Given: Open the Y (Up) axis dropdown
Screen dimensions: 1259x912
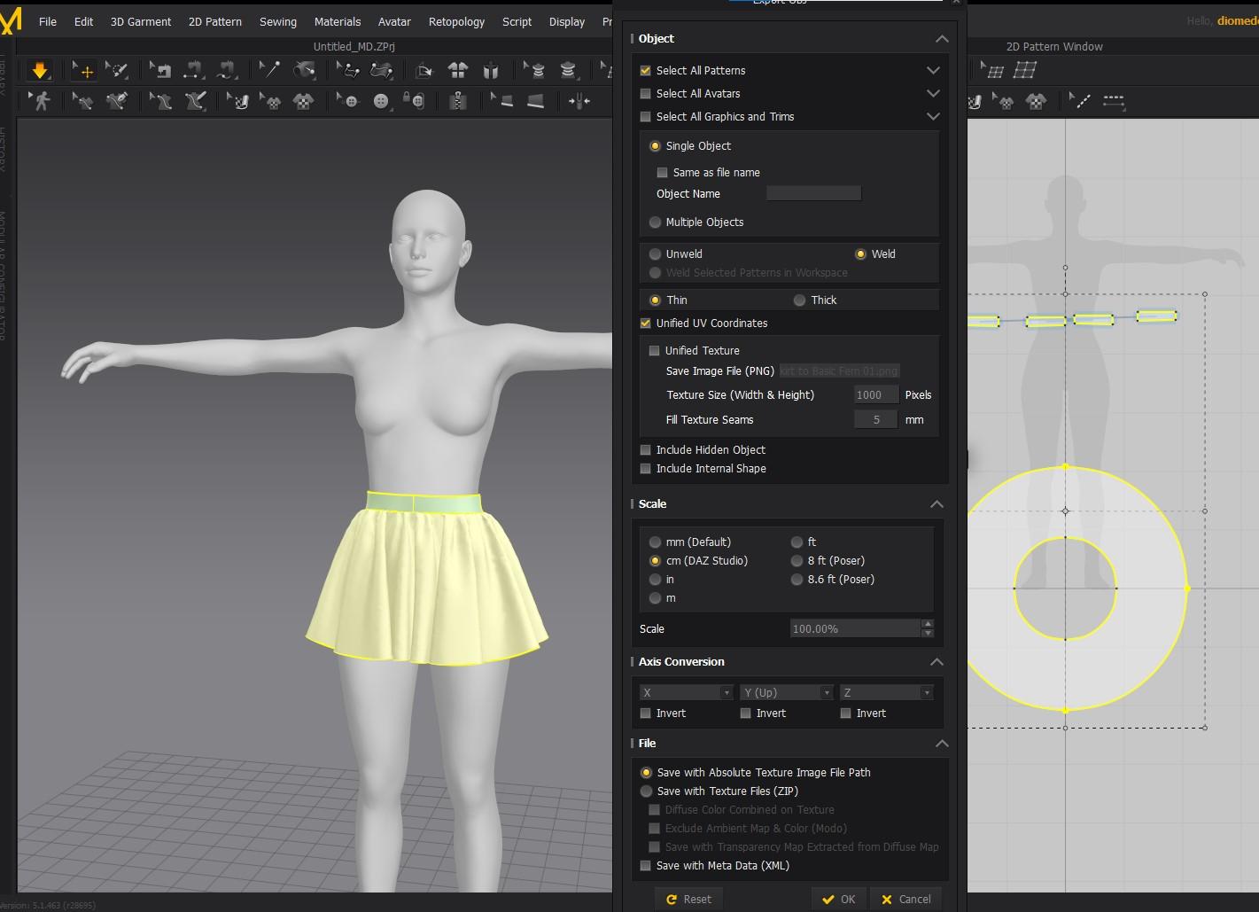Looking at the screenshot, I should [786, 693].
